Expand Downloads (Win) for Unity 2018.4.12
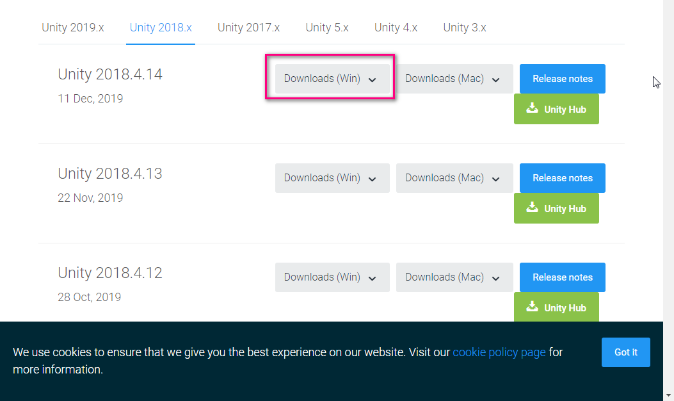674x401 pixels. point(332,277)
